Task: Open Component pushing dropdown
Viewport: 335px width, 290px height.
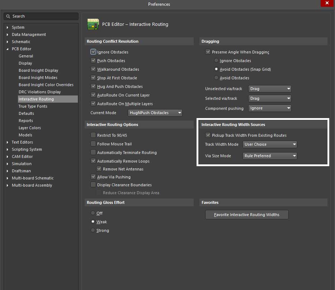Action: (269, 108)
